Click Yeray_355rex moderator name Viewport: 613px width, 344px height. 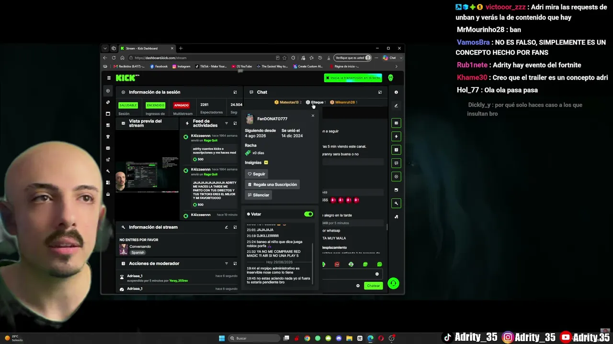tap(179, 280)
